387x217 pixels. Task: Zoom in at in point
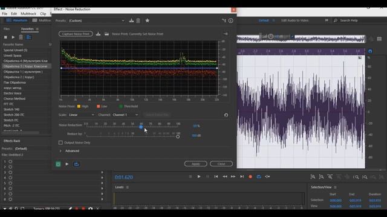tap(356, 177)
